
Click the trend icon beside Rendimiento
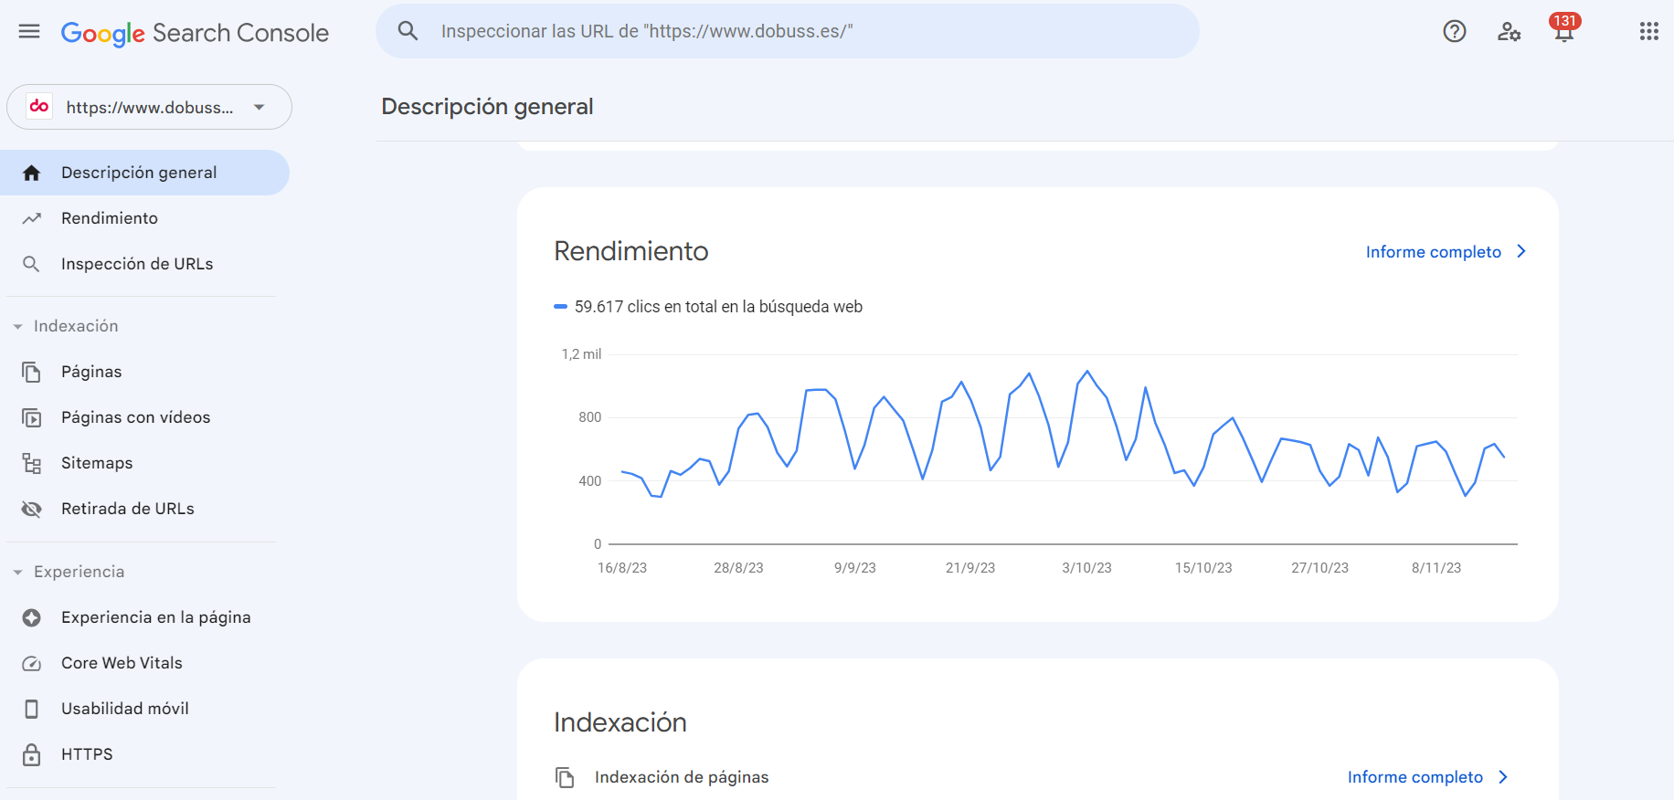[32, 218]
